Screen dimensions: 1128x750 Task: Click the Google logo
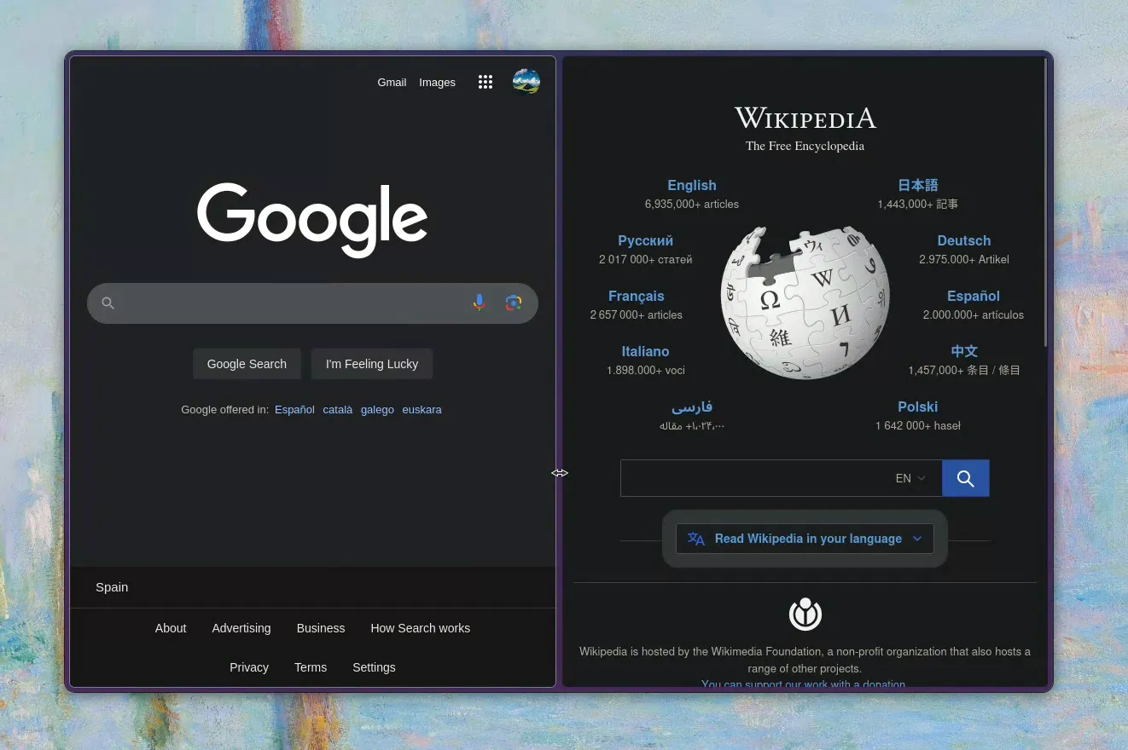pyautogui.click(x=312, y=219)
